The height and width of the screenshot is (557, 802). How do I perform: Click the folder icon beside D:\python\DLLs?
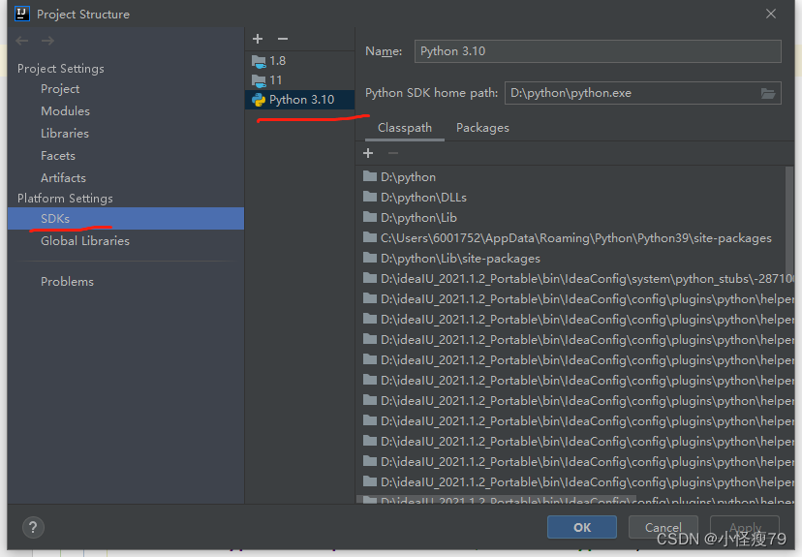click(369, 197)
